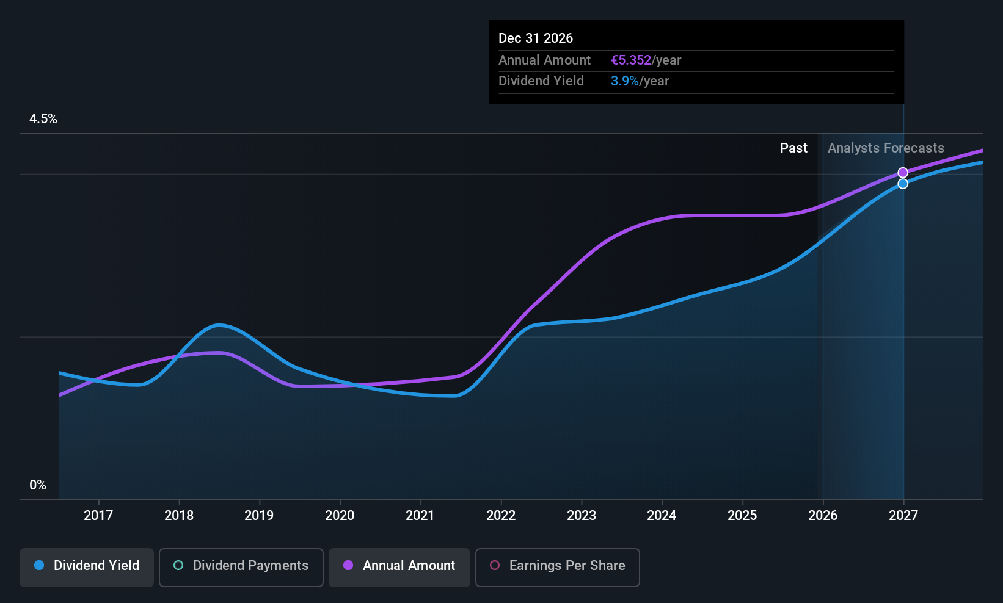Click the 2027 label on the time axis

[903, 515]
